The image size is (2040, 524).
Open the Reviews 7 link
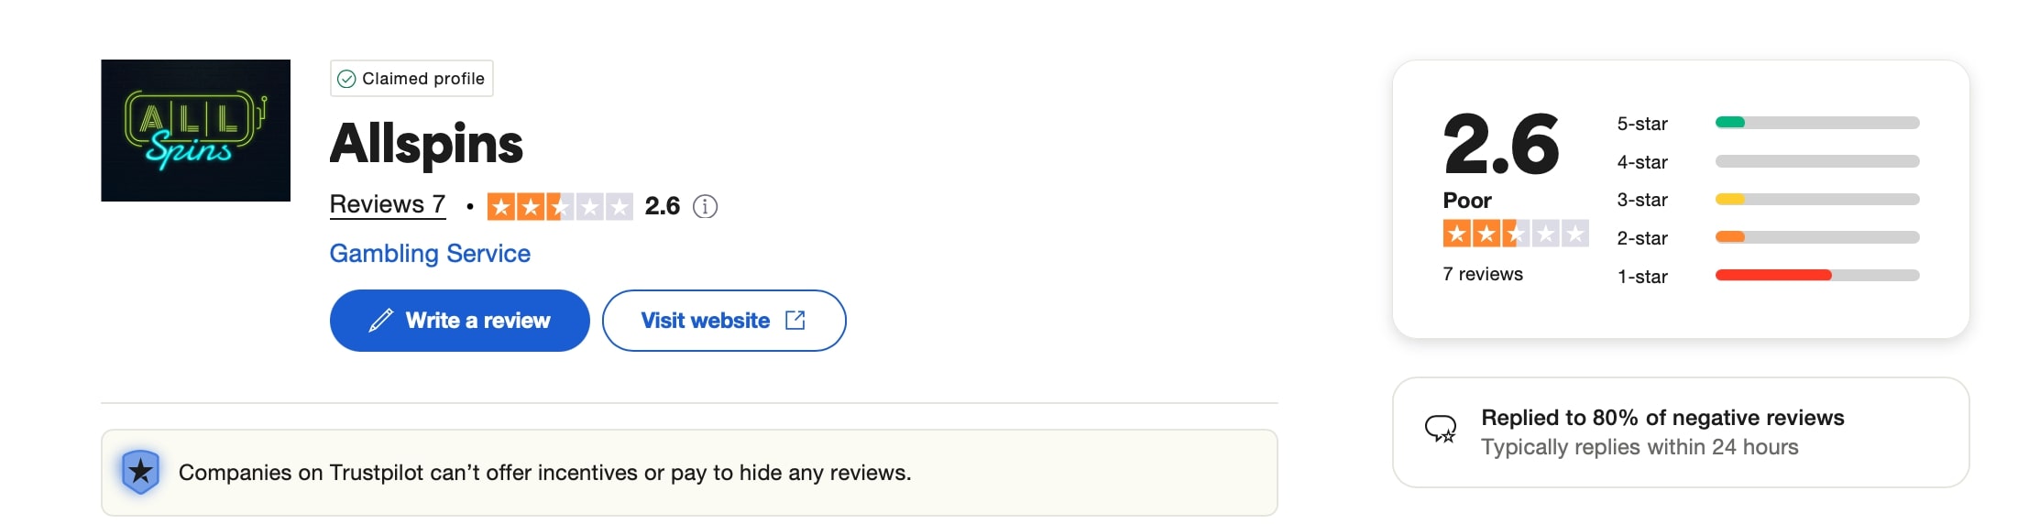[388, 204]
